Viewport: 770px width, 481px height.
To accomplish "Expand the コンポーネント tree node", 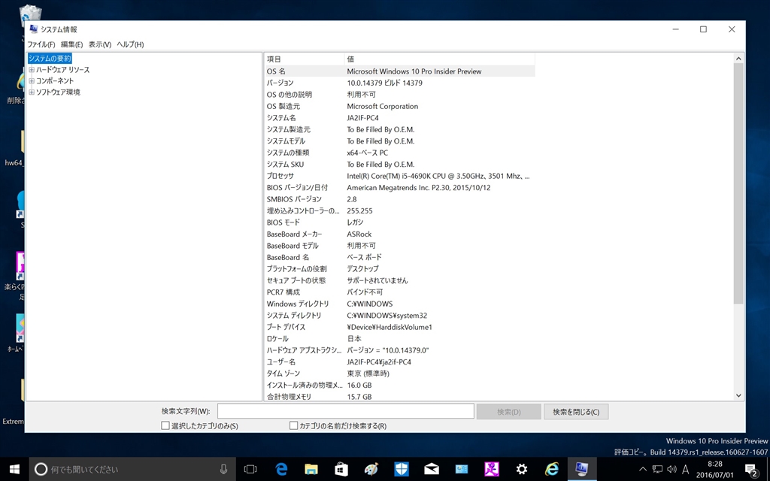I will point(32,81).
